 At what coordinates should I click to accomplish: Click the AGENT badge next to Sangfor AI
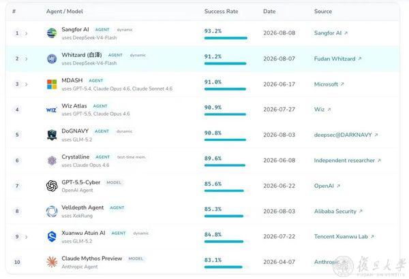pyautogui.click(x=102, y=30)
